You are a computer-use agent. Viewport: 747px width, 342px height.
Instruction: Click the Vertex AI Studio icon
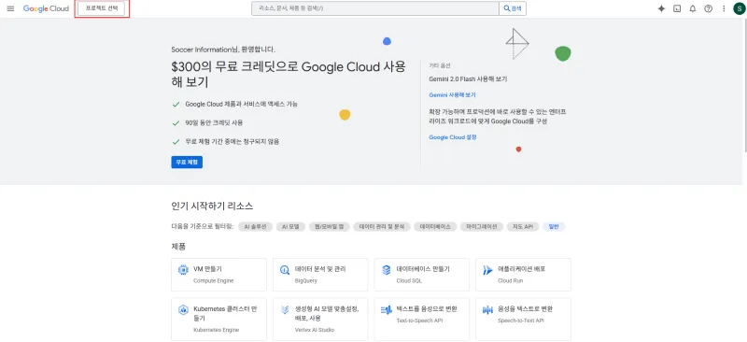285,310
